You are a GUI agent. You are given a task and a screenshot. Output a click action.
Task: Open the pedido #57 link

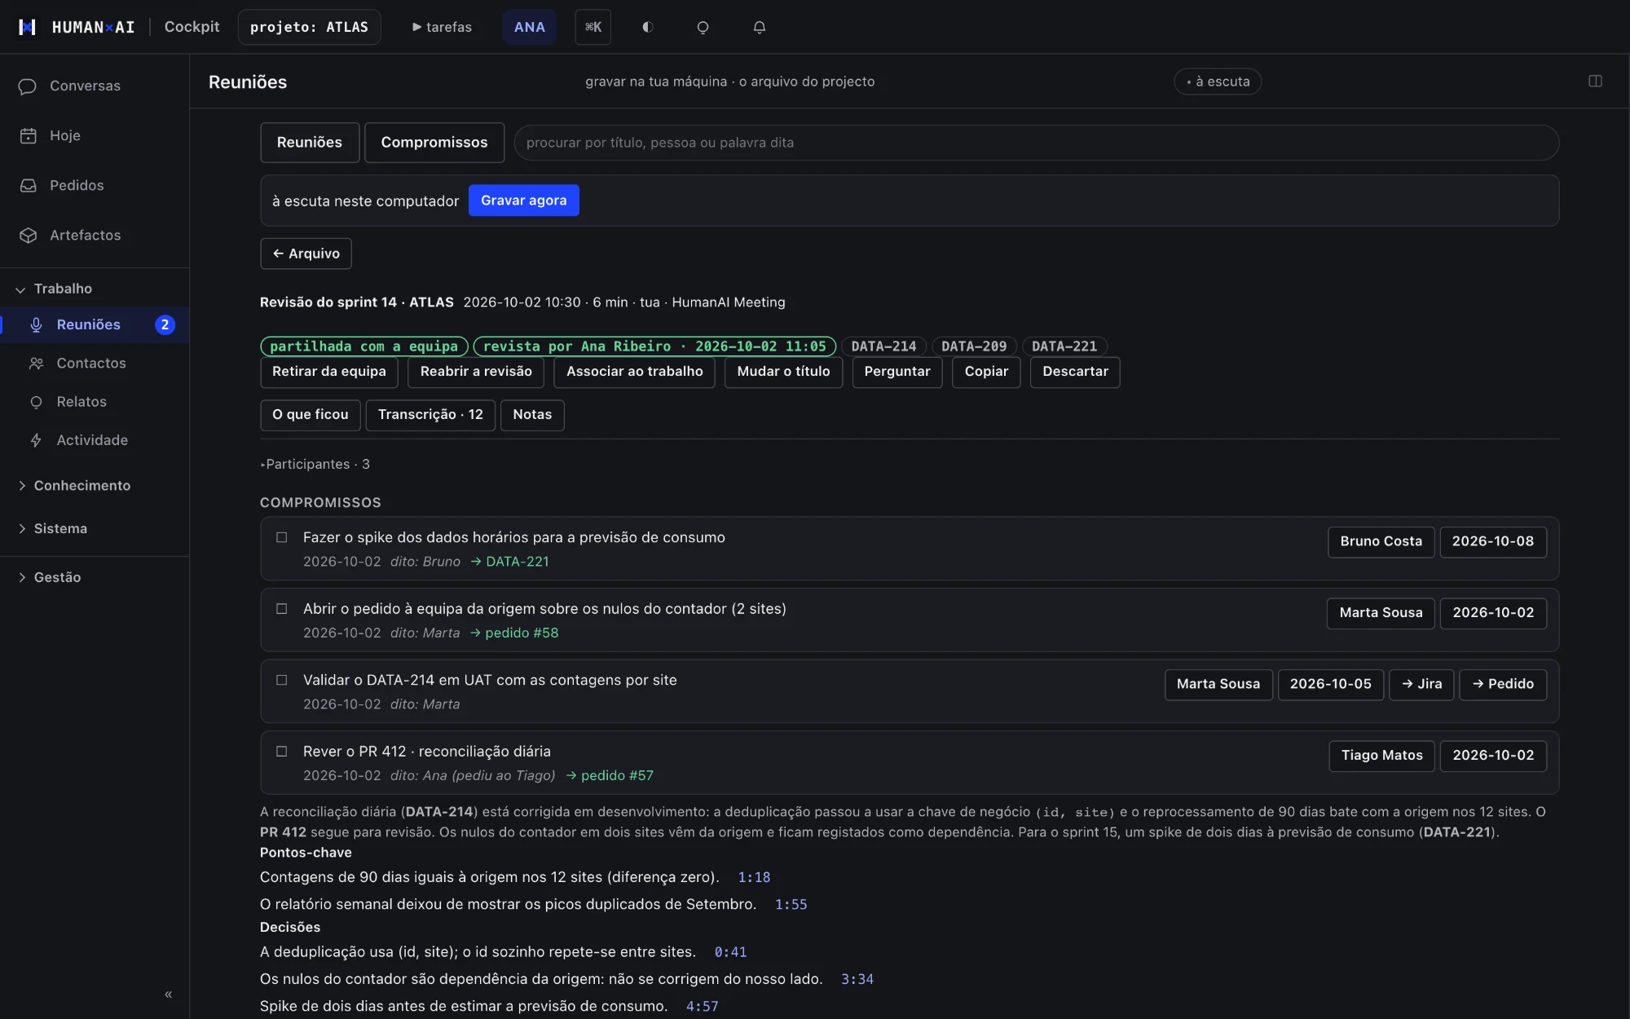coord(610,776)
